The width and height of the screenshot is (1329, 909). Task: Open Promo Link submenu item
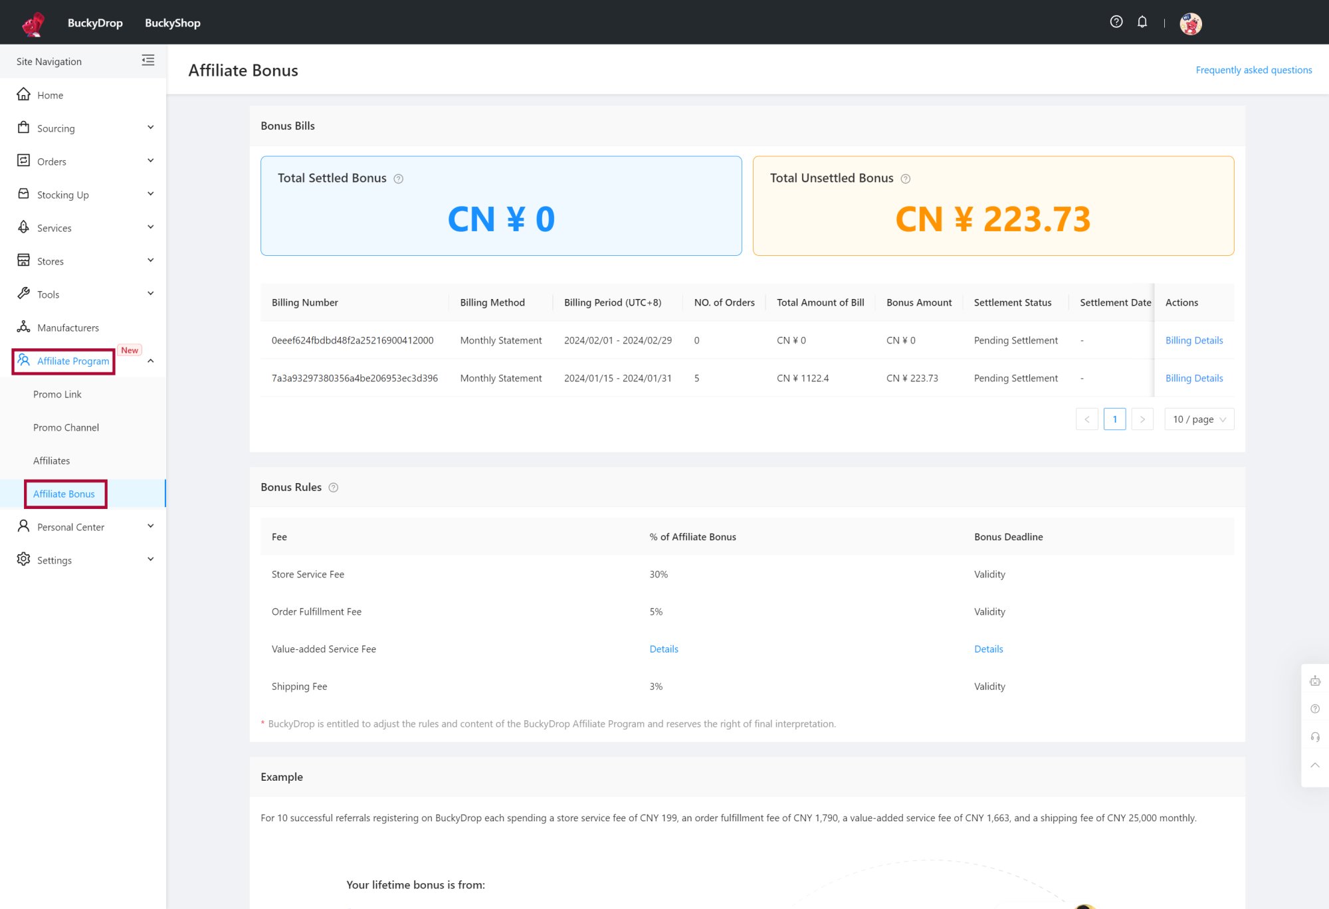coord(57,394)
